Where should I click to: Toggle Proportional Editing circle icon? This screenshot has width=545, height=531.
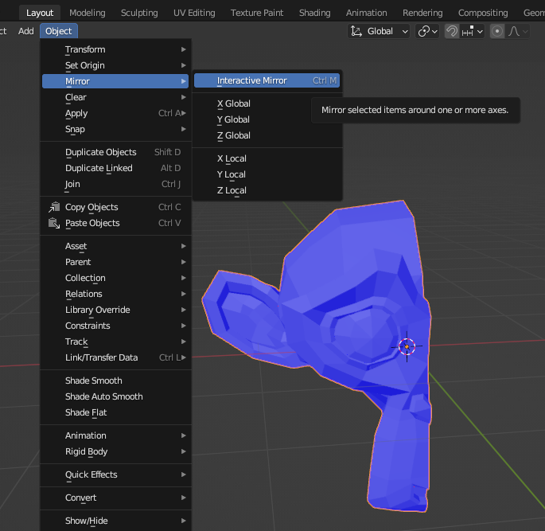tap(497, 31)
